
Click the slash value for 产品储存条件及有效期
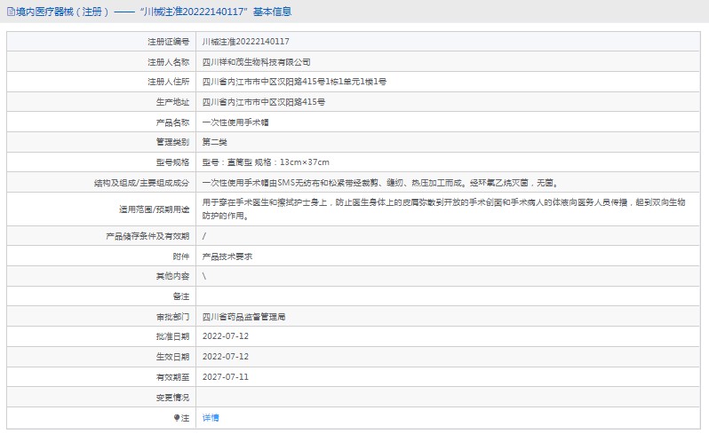pos(204,236)
